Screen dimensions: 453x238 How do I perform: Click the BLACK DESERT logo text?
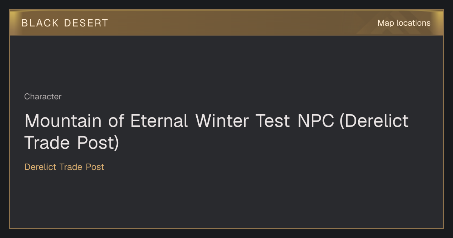pyautogui.click(x=65, y=23)
